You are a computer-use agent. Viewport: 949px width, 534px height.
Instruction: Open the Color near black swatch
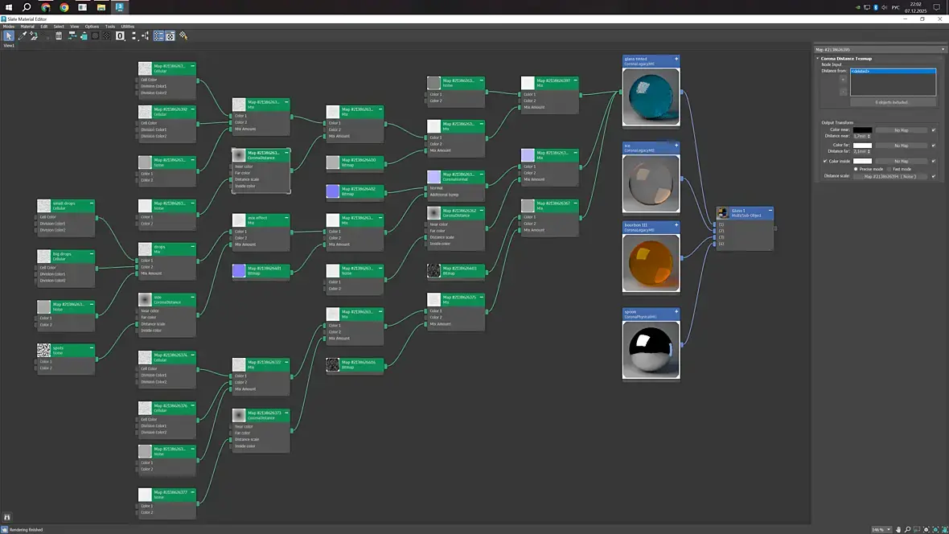(862, 130)
